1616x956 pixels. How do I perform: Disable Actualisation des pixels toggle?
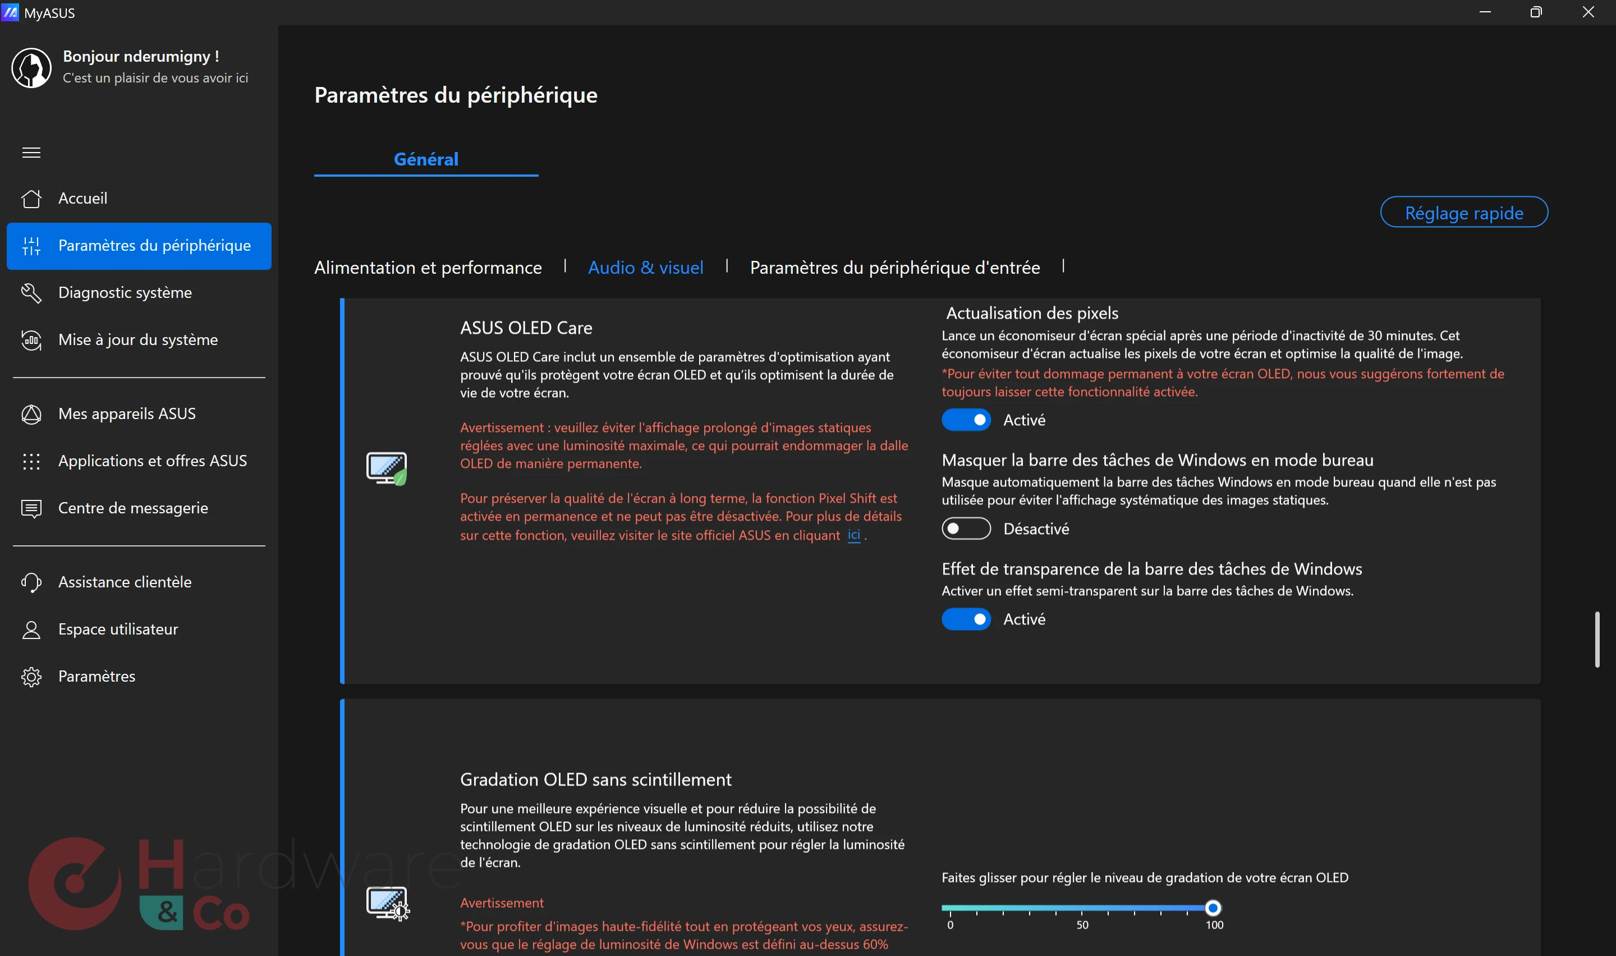(x=966, y=420)
